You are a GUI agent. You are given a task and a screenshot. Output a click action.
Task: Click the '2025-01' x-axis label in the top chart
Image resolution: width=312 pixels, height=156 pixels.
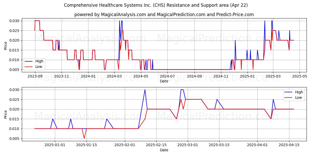pyautogui.click(x=247, y=76)
